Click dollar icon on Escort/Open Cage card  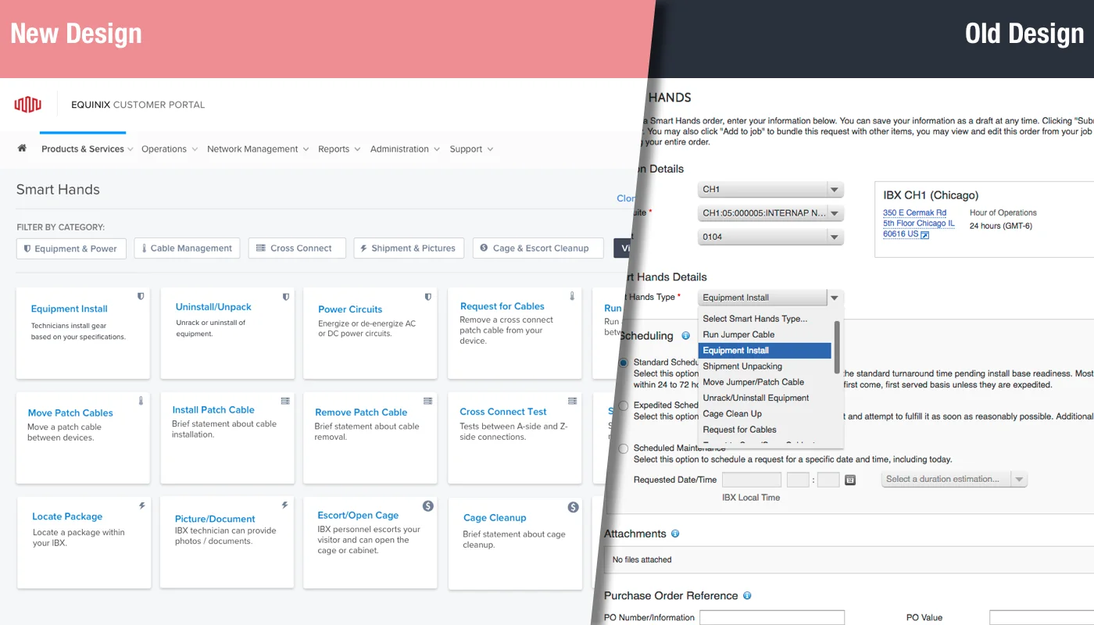coord(428,506)
